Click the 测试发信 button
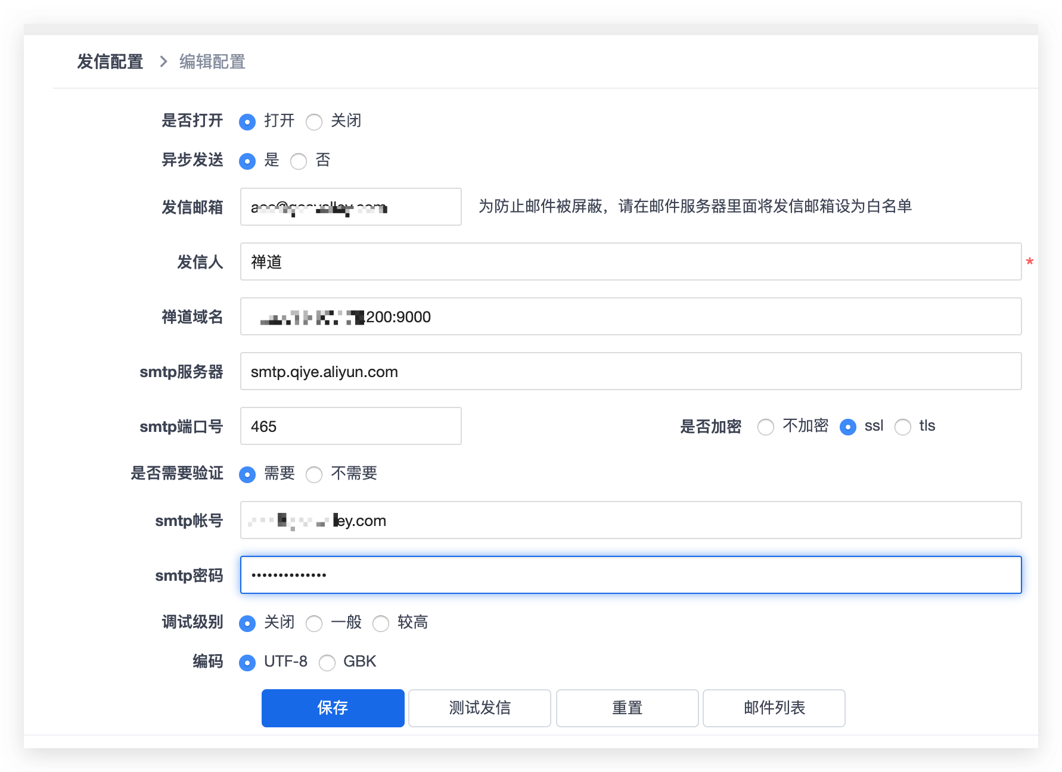 (480, 708)
